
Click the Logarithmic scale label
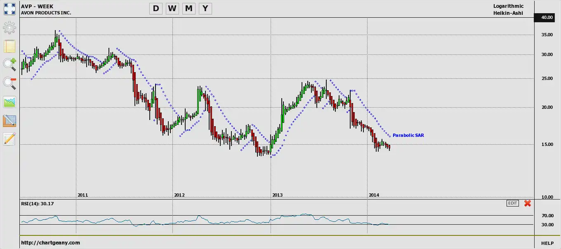pyautogui.click(x=508, y=6)
